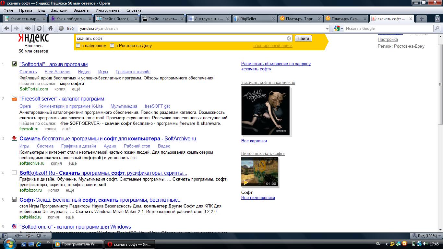443x249 pixels.
Task: Open the network tray icon
Action: (419, 244)
